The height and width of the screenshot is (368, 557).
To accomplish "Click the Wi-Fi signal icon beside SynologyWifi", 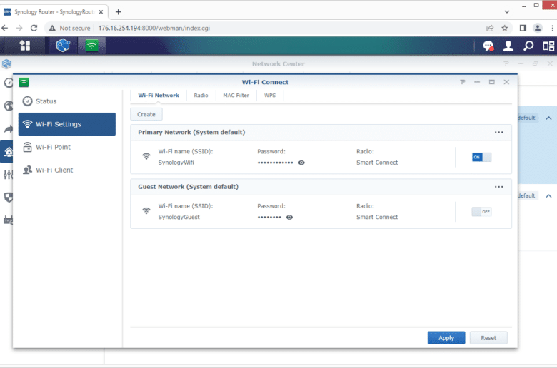I will click(146, 156).
